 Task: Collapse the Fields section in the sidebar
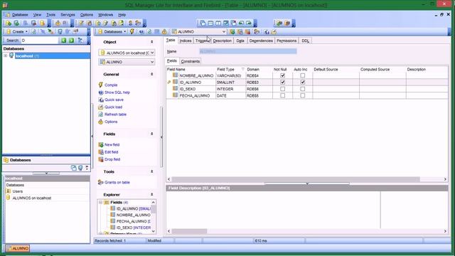pos(151,134)
